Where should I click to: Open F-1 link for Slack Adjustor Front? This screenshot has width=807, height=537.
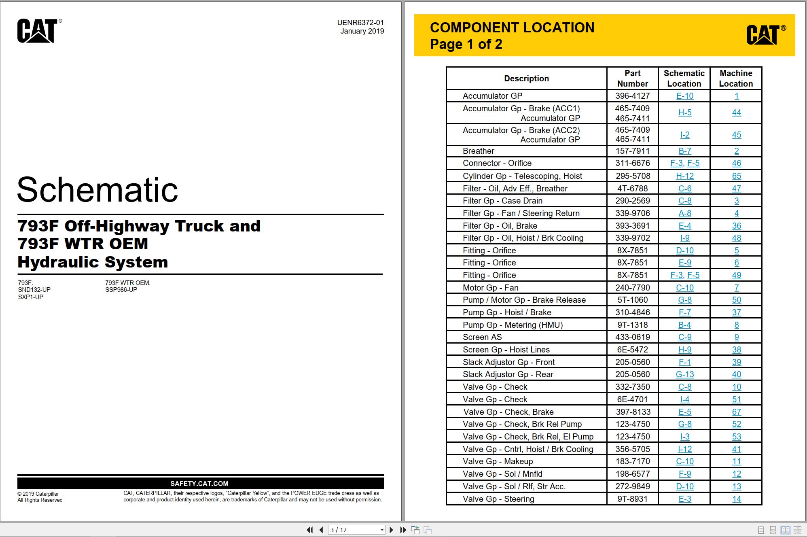click(685, 362)
